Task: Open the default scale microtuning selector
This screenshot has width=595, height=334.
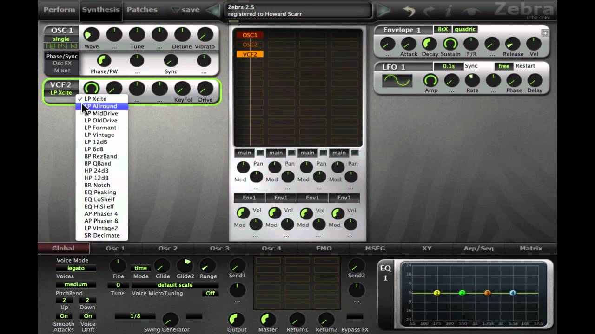Action: (175, 285)
